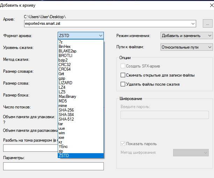
Task: Select MacBinary format entry
Action: (81, 97)
